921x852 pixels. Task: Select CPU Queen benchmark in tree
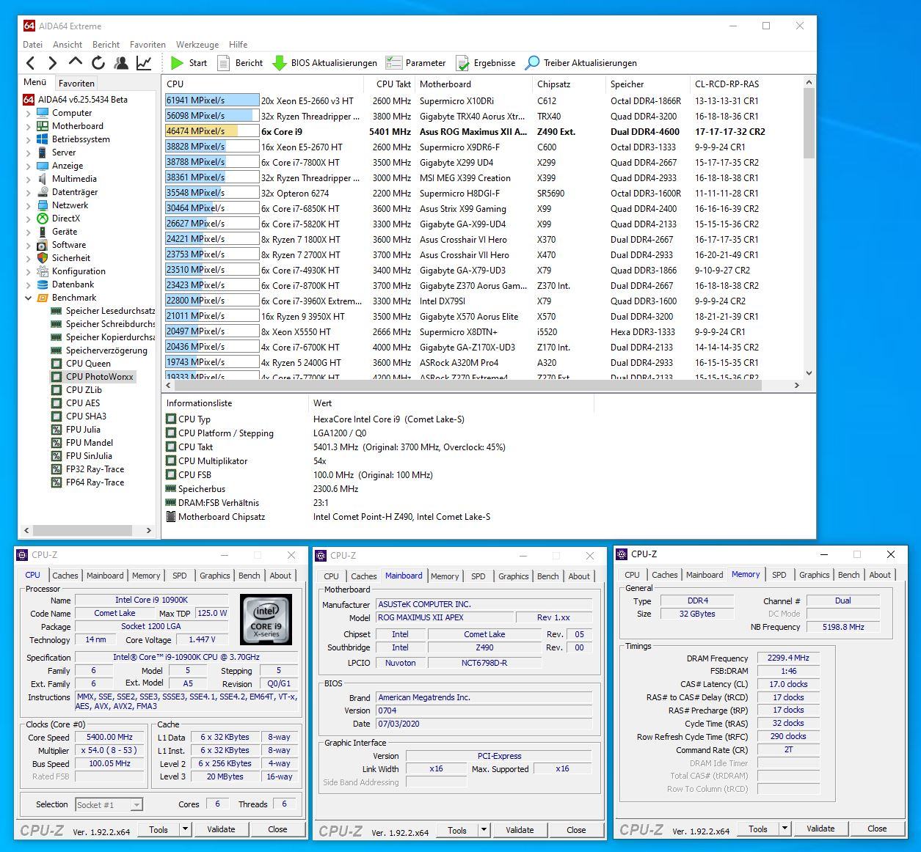coord(88,364)
